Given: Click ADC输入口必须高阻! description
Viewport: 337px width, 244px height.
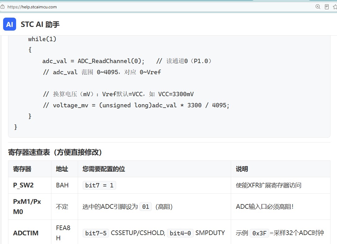Looking at the screenshot, I should tap(265, 207).
